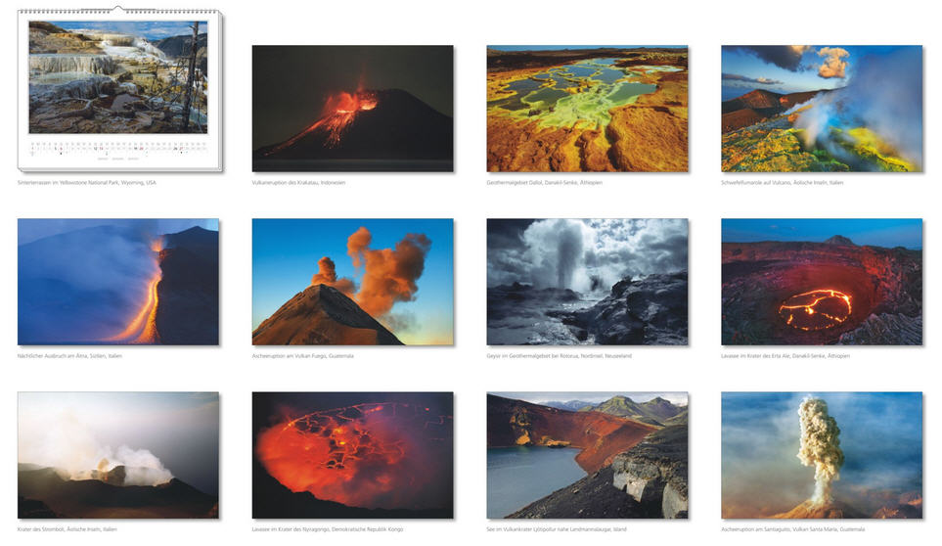Select caption 'Ascheeruption am Vulkan Fuego, Guatemala'
This screenshot has height=546, width=942.
pyautogui.click(x=303, y=356)
